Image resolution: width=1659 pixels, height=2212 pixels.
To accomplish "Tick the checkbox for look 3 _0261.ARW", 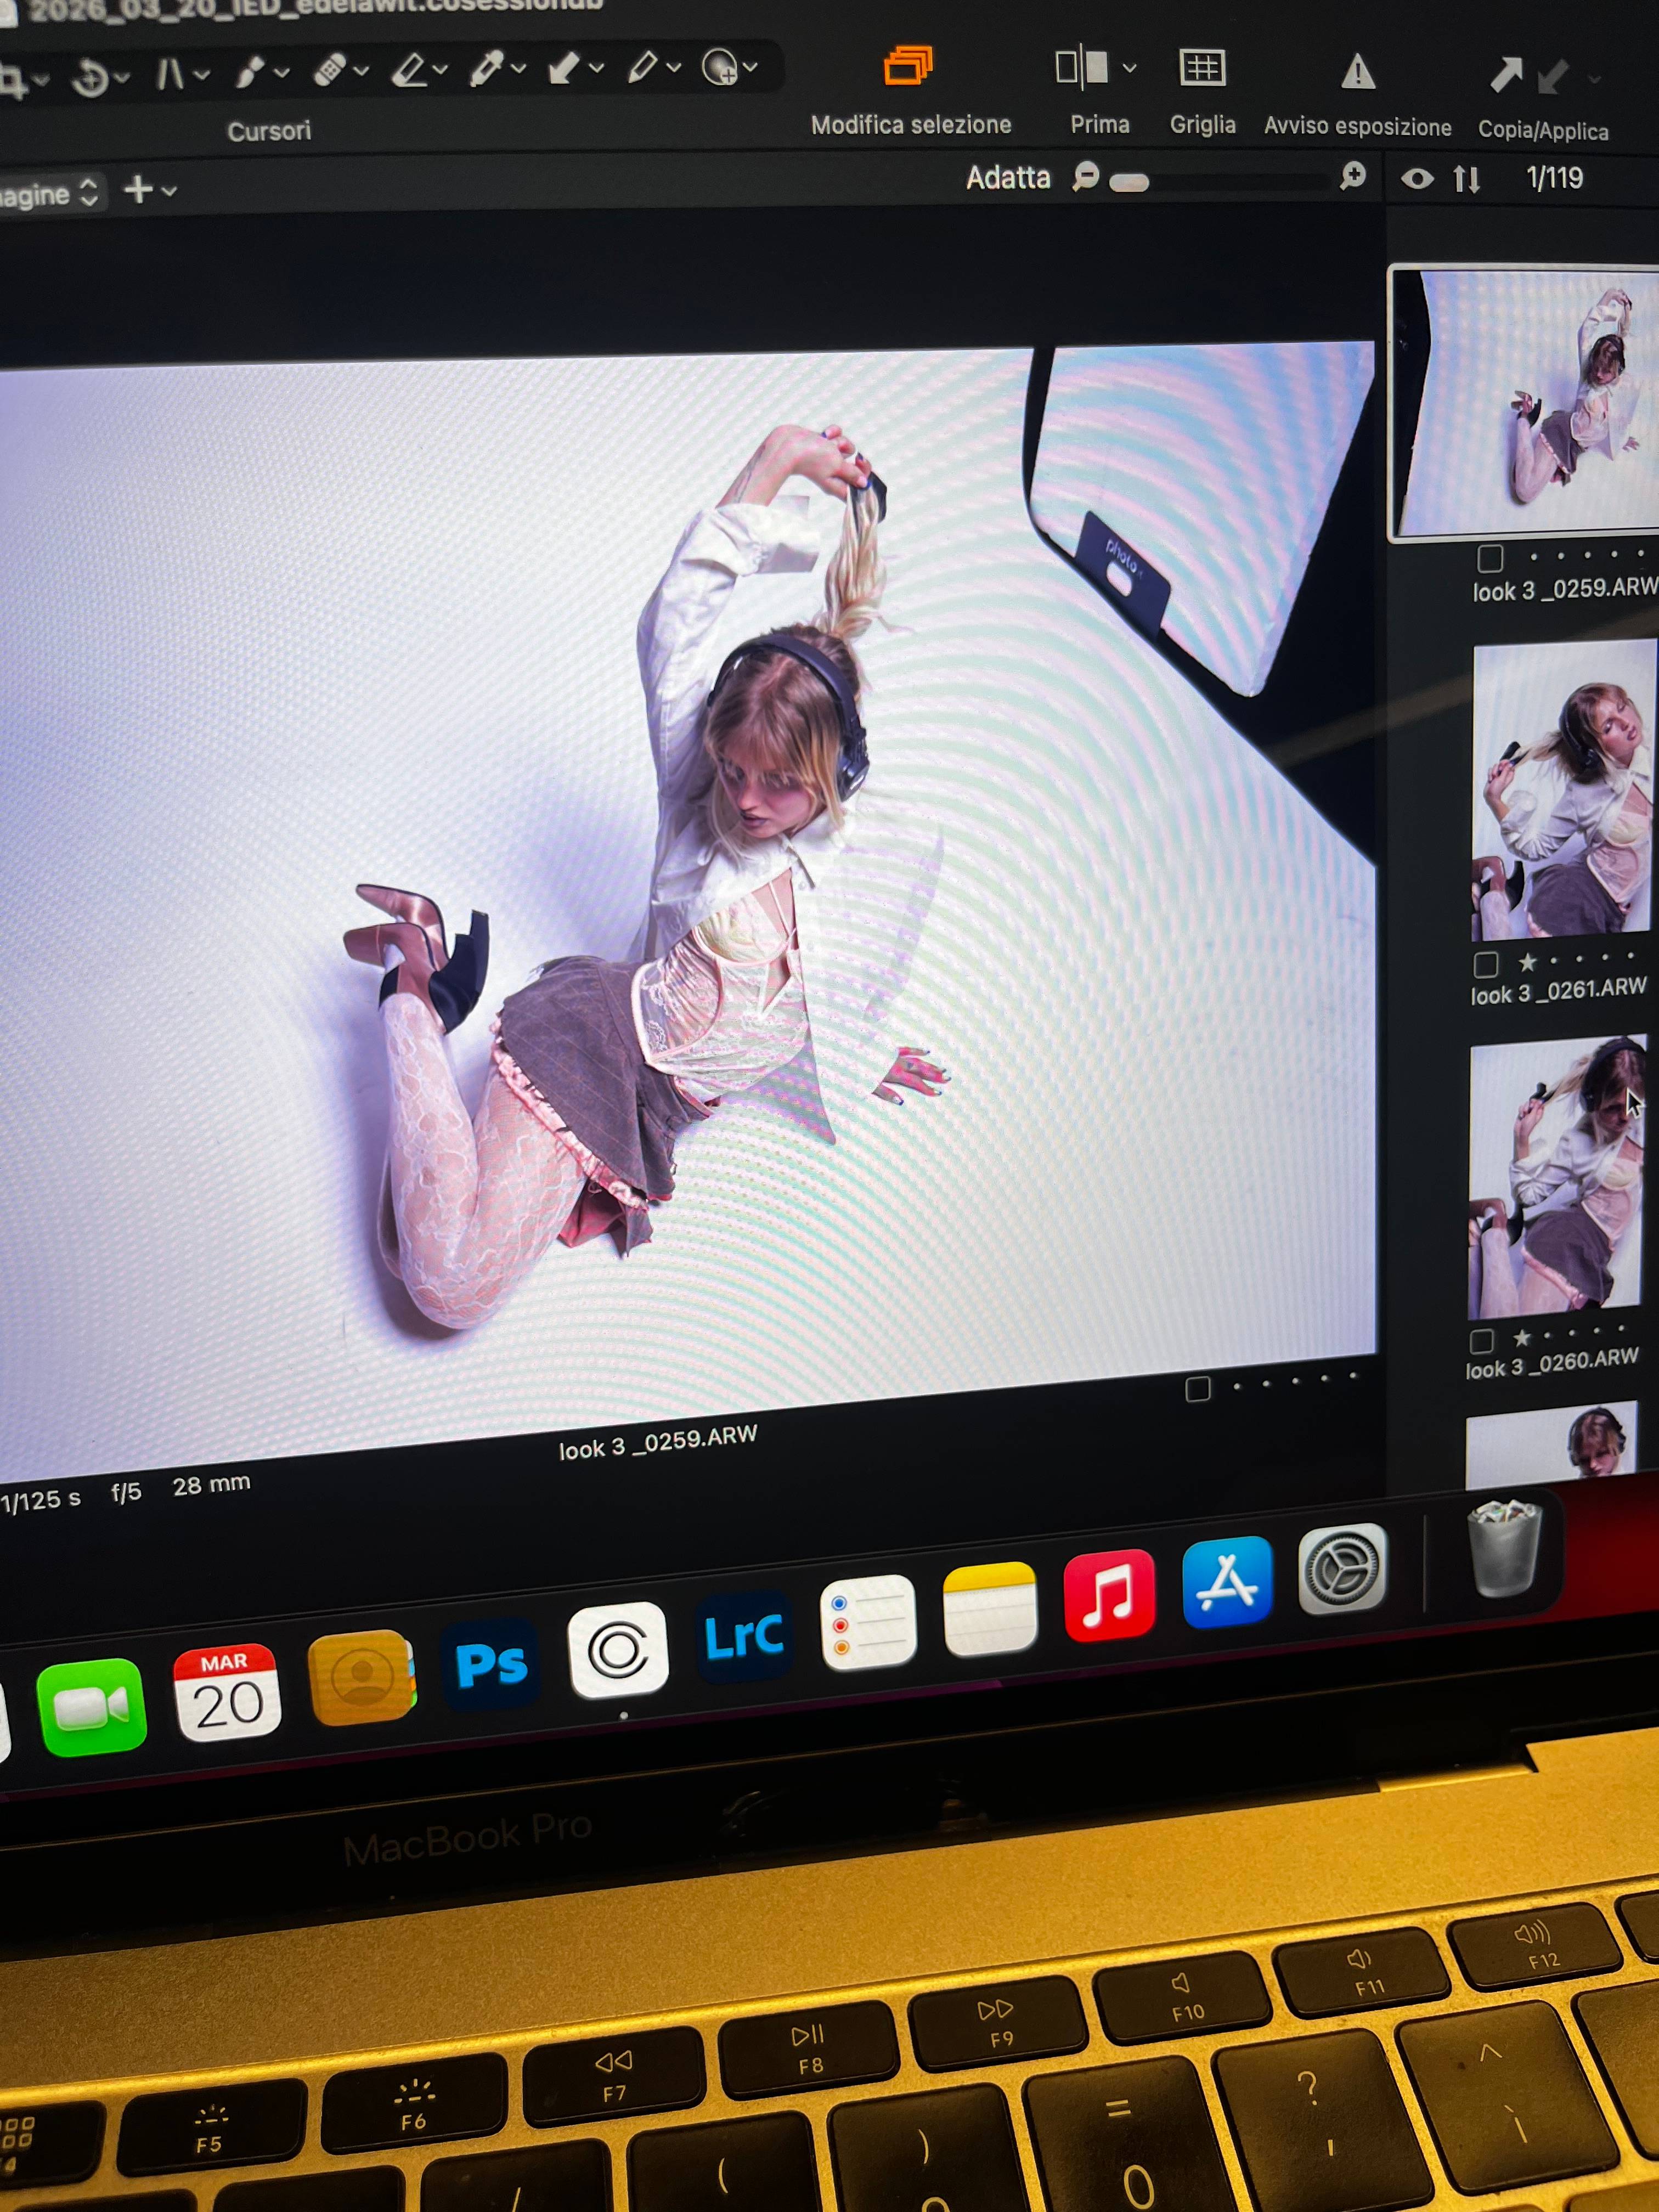I will (x=1486, y=965).
